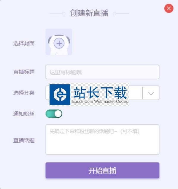The image size is (178, 189).
Task: Click the 站长下载 watermark text
Action: click(100, 92)
